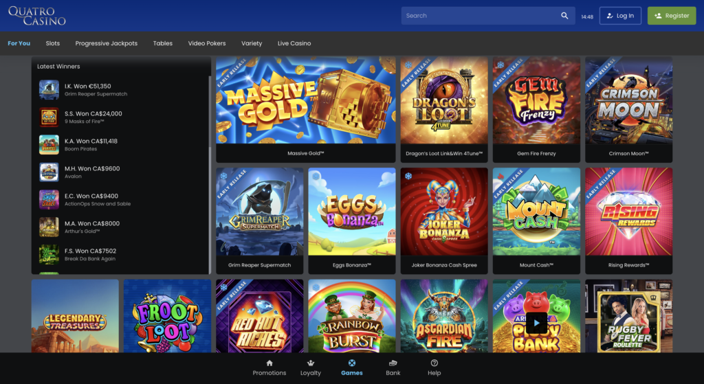Screen dimensions: 704x384
Task: Launch the Asgardian Fire game
Action: click(444, 316)
